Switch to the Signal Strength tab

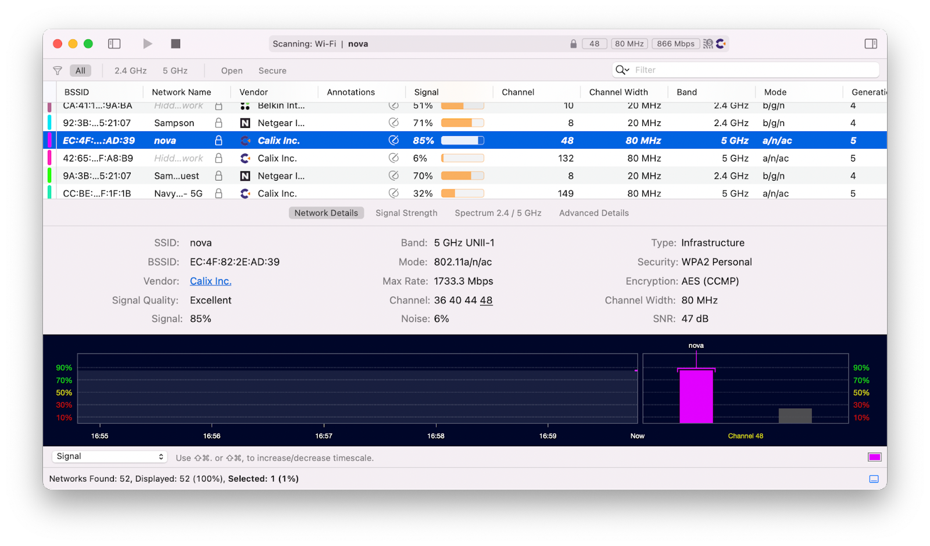[x=406, y=213]
